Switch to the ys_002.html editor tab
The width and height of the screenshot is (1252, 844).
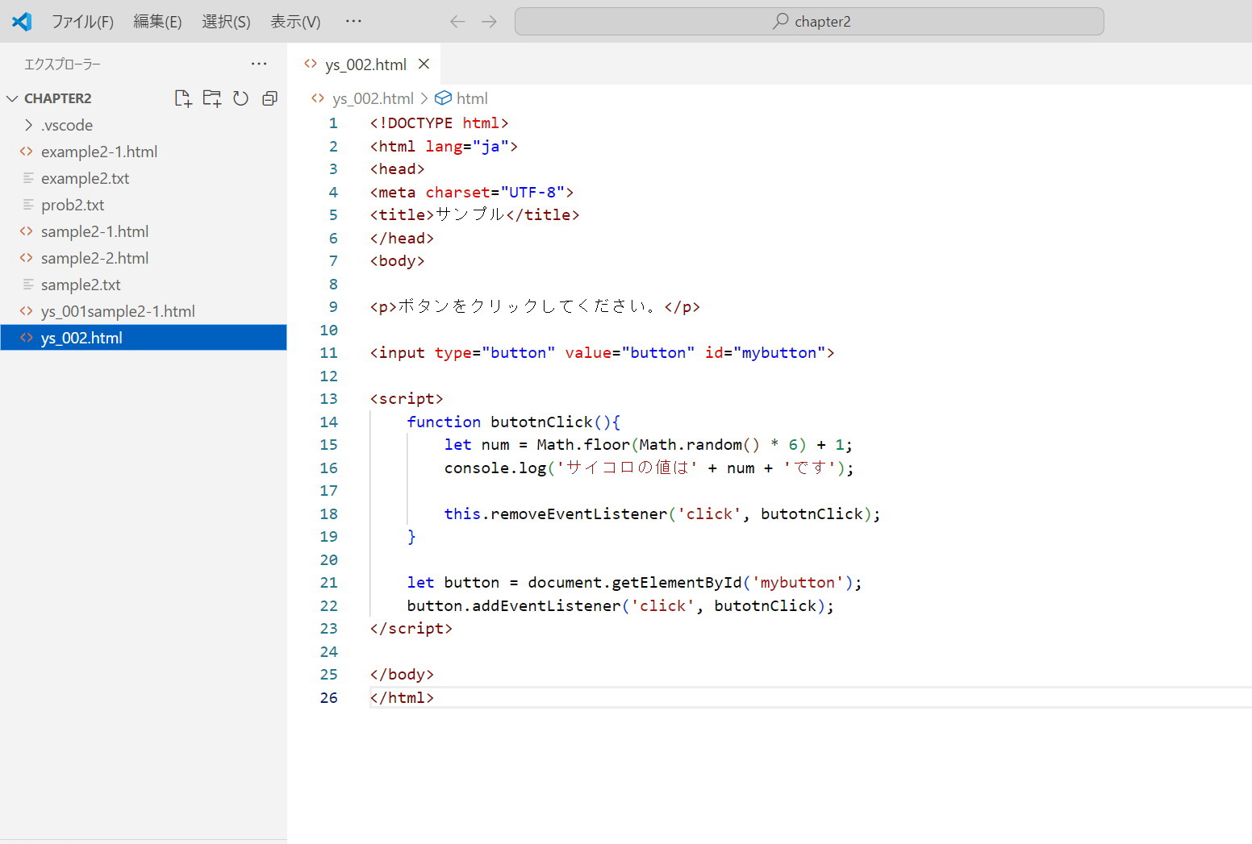[365, 64]
